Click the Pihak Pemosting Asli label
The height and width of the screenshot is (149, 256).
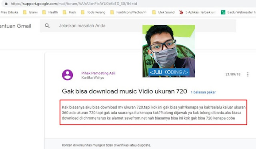point(98,73)
